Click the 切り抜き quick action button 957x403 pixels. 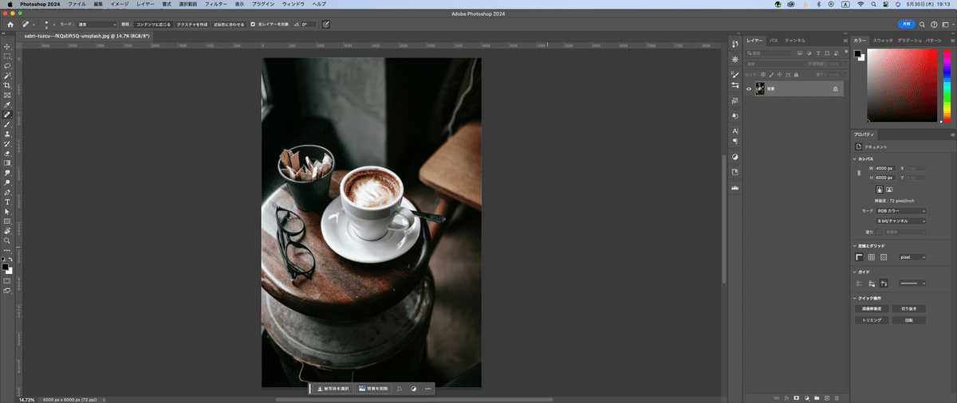tap(909, 308)
